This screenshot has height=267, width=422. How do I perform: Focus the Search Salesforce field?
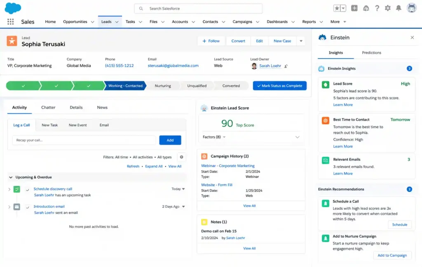point(198,8)
